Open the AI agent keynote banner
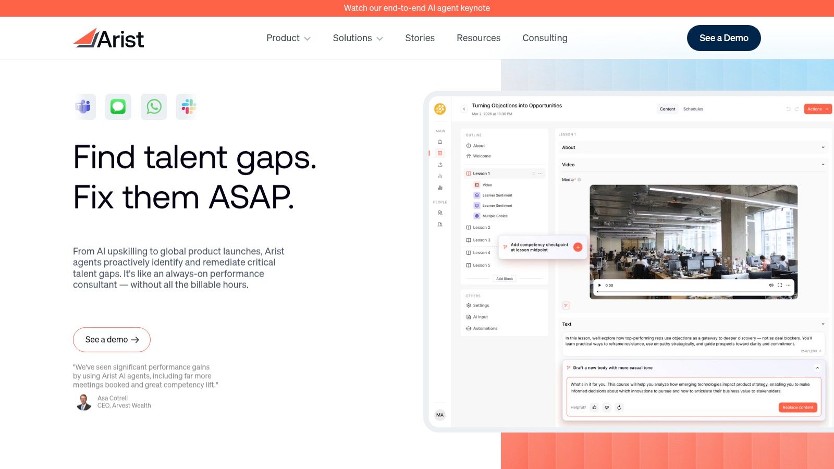This screenshot has width=834, height=469. (x=417, y=8)
